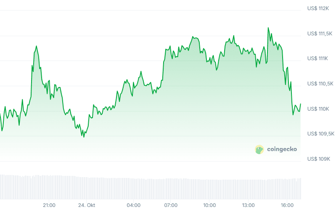Click the US$ 112K price axis label

pyautogui.click(x=317, y=8)
